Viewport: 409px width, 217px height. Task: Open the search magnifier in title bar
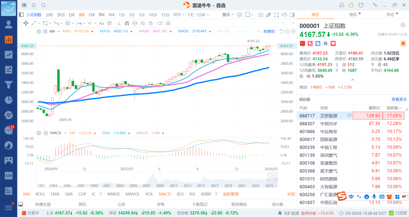[x=43, y=5]
